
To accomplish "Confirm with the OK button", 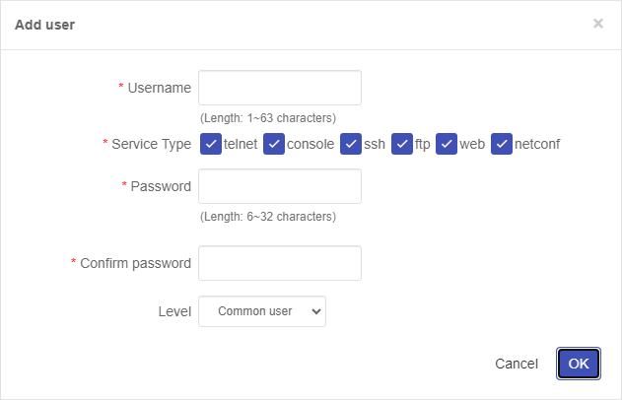I will (x=579, y=364).
